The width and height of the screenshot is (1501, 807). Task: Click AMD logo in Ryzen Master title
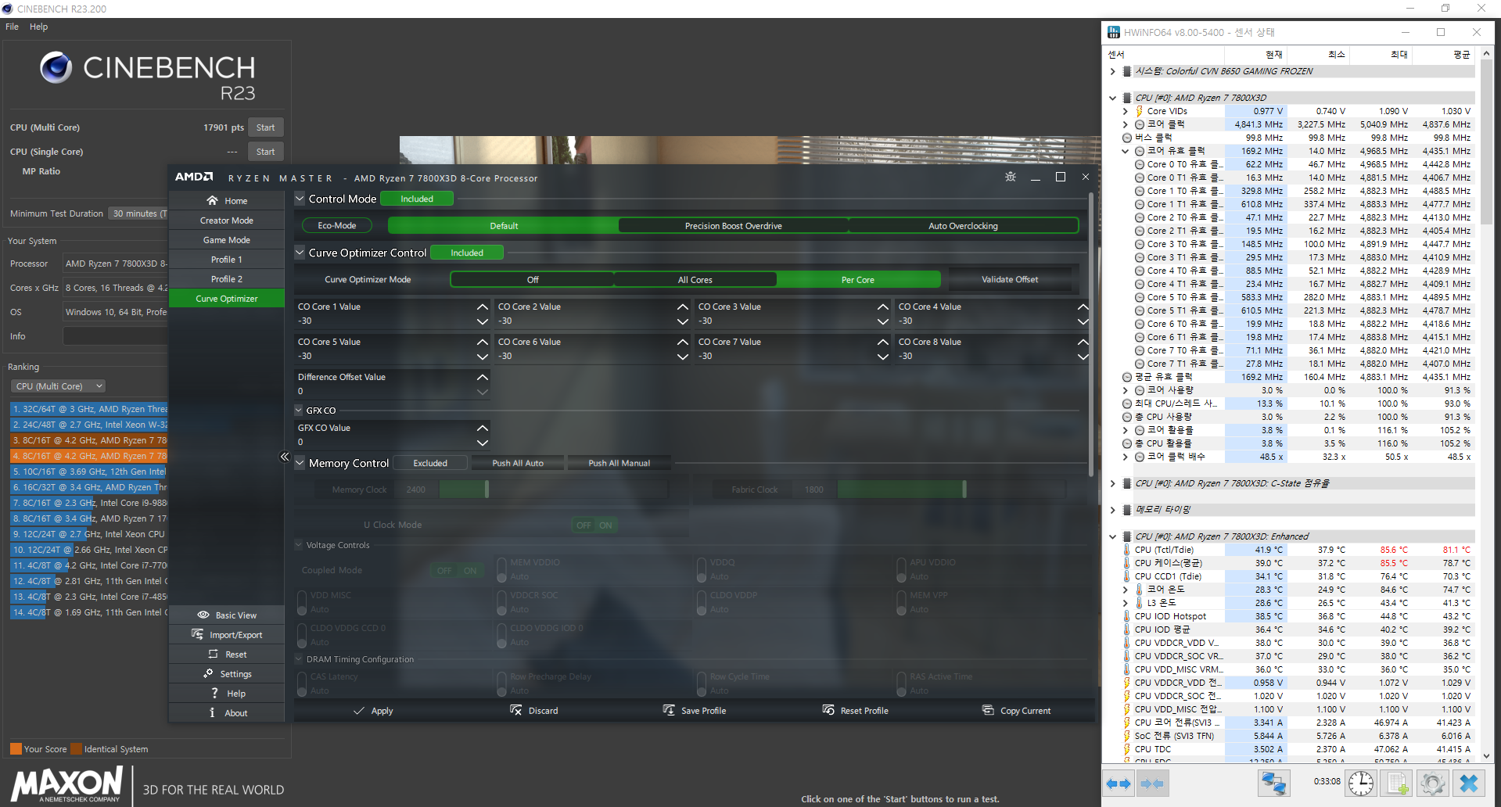(194, 178)
